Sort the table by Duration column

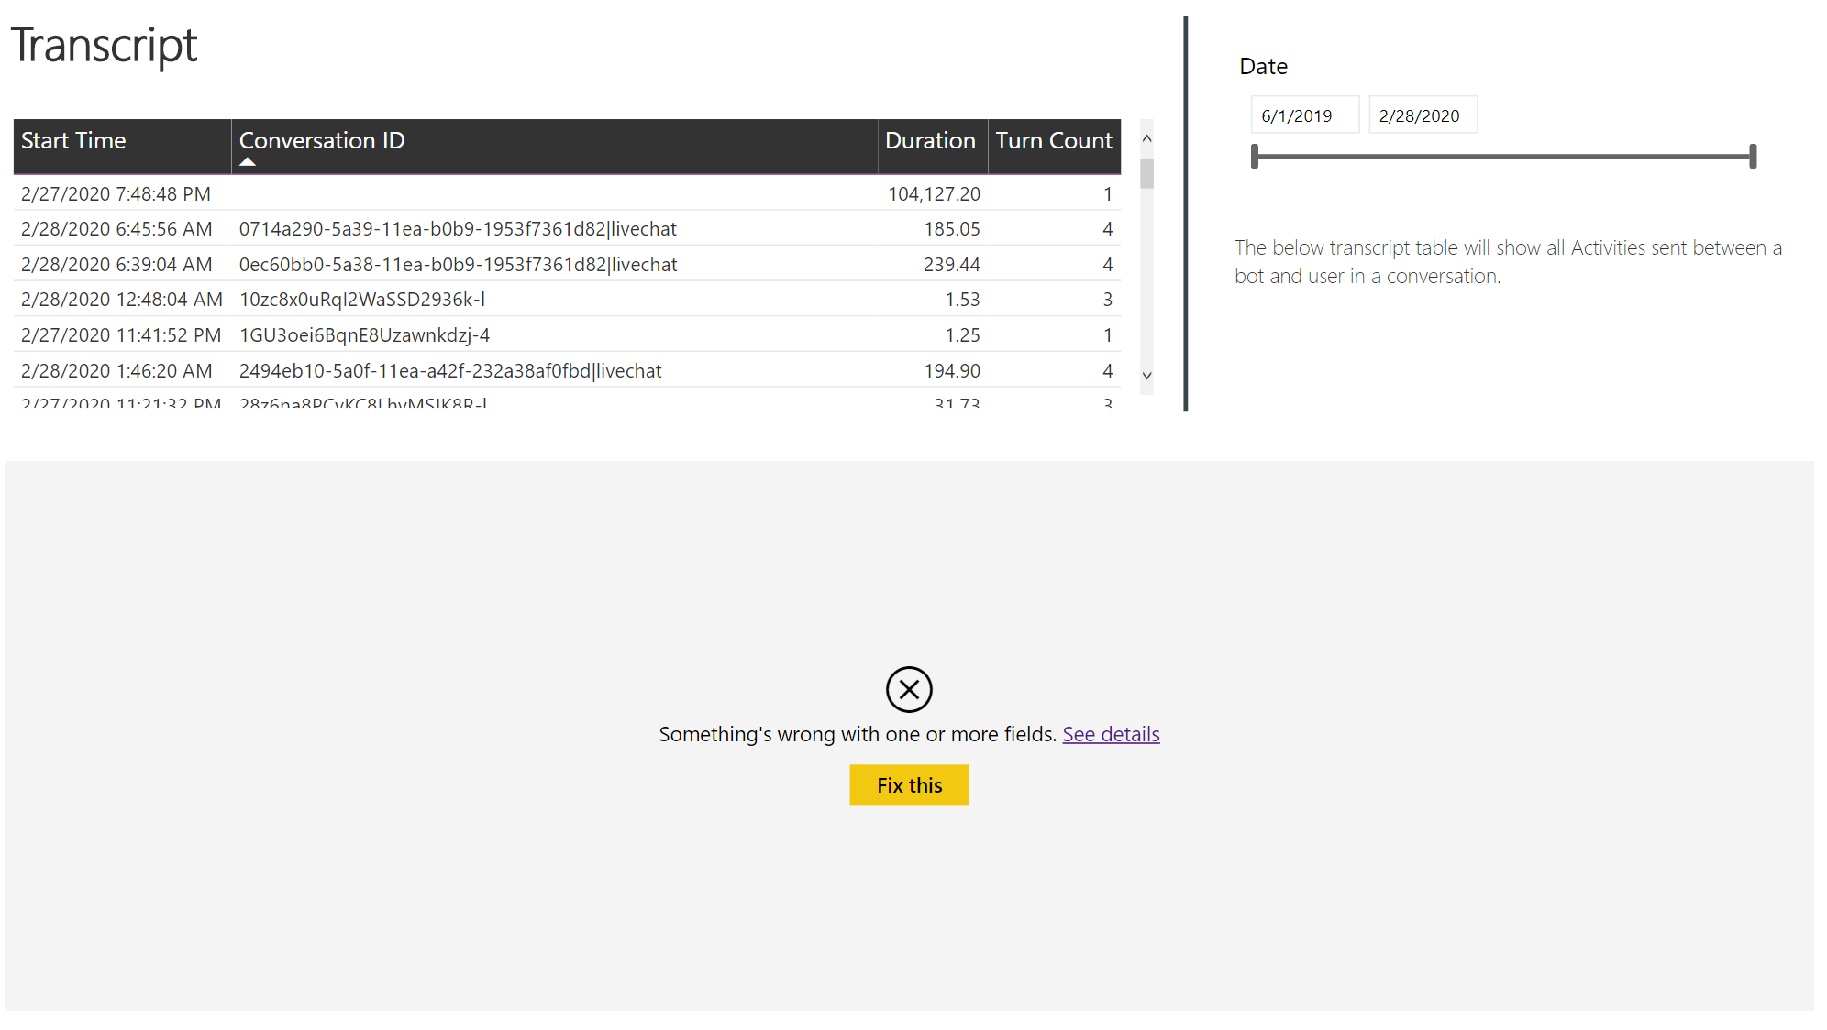[x=930, y=140]
